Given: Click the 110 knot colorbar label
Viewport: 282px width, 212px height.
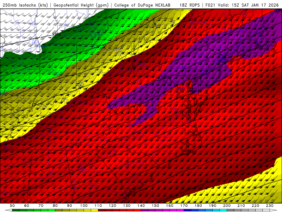Looking at the screenshot, I should pyautogui.click(x=98, y=206).
